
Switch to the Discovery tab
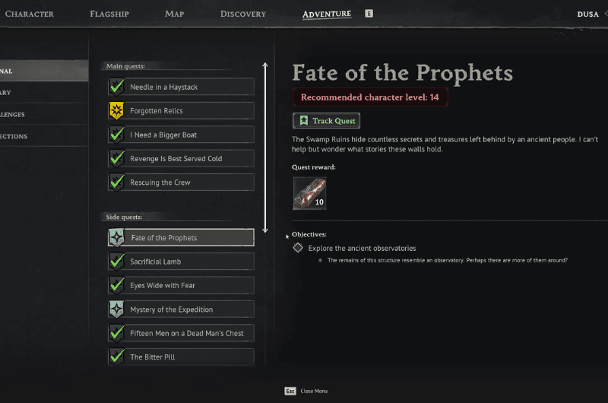coord(242,14)
